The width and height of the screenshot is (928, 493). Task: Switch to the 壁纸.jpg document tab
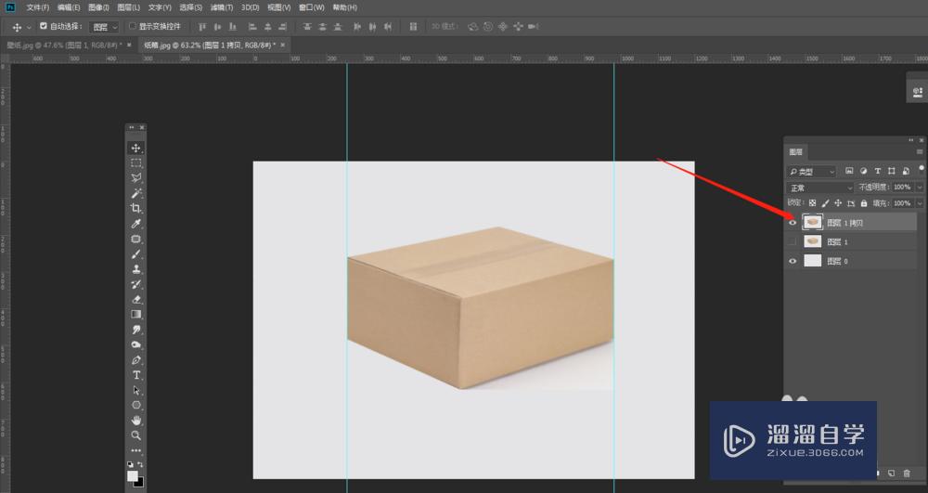pos(65,44)
